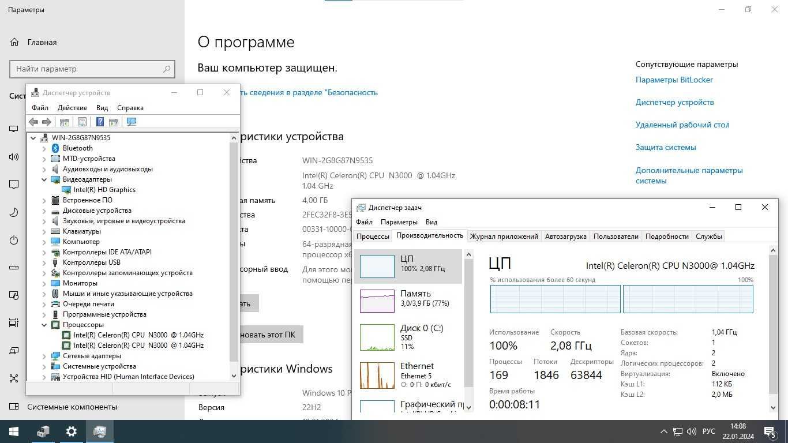Image resolution: width=788 pixels, height=443 pixels.
Task: Open the Действие menu in Device Manager
Action: coord(72,108)
